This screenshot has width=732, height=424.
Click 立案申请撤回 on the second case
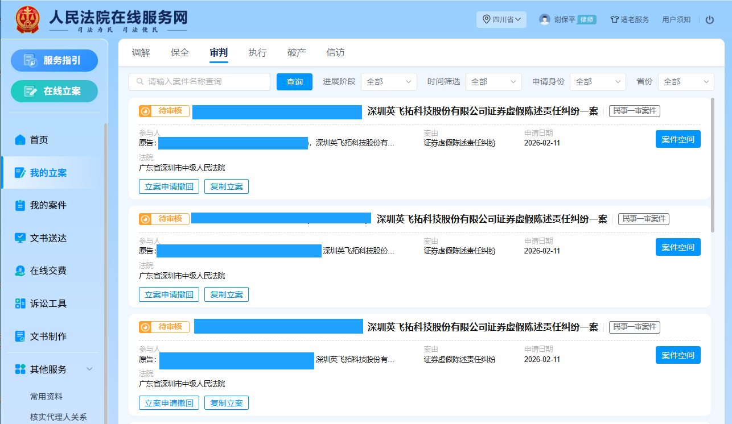coord(168,294)
